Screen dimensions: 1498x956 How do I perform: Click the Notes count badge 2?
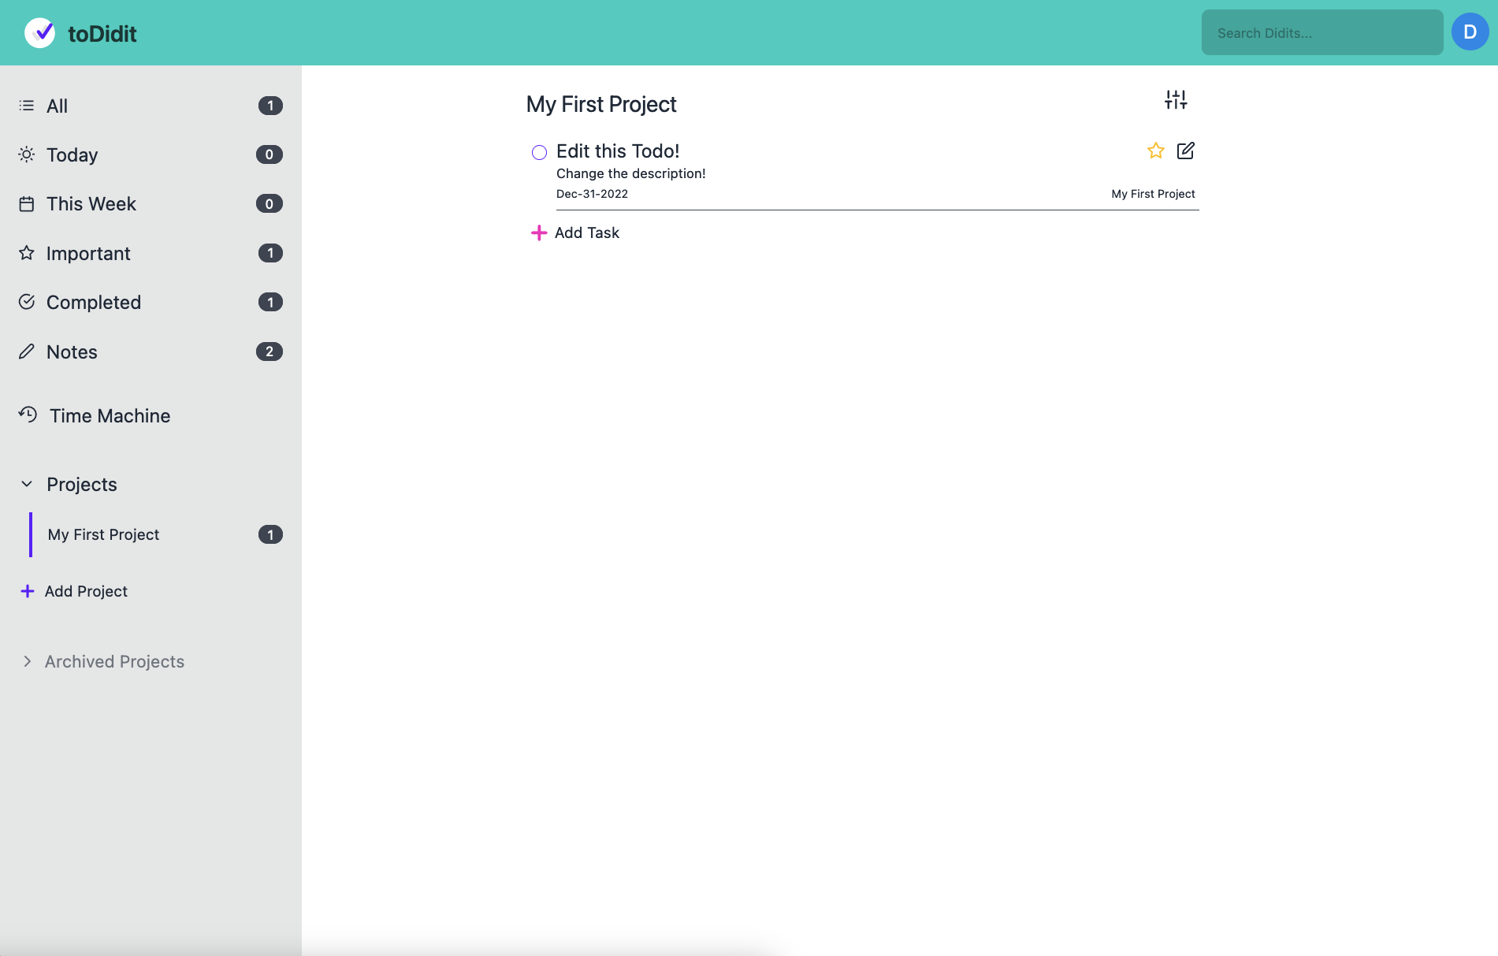tap(269, 352)
